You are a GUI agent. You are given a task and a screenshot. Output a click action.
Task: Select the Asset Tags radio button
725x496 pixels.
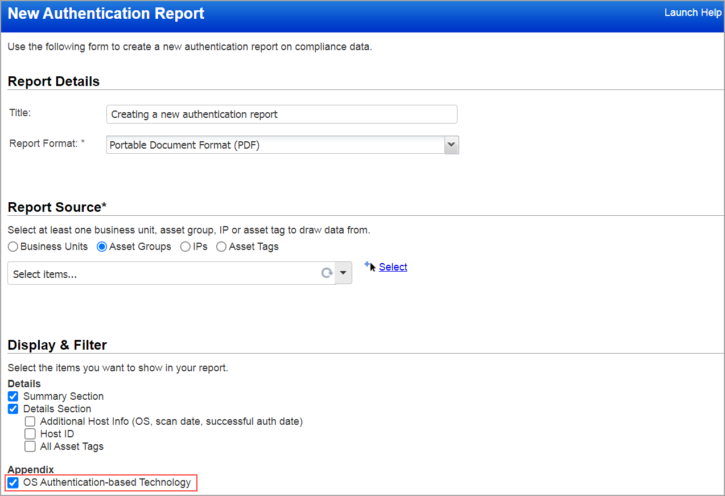click(221, 246)
